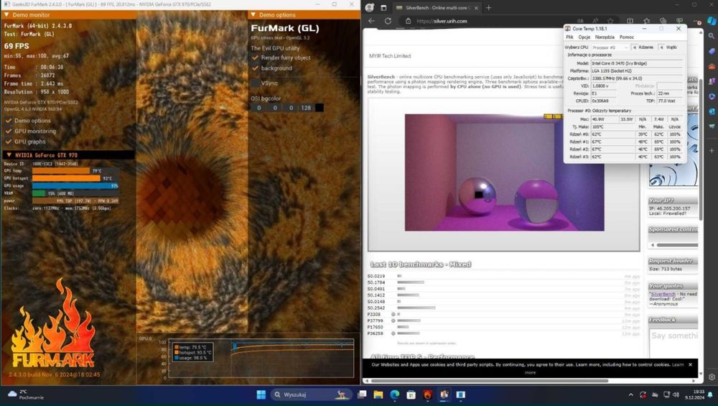The height and width of the screenshot is (406, 718).
Task: Collapse the Demo monitor panel in FurMark
Action: [6, 14]
